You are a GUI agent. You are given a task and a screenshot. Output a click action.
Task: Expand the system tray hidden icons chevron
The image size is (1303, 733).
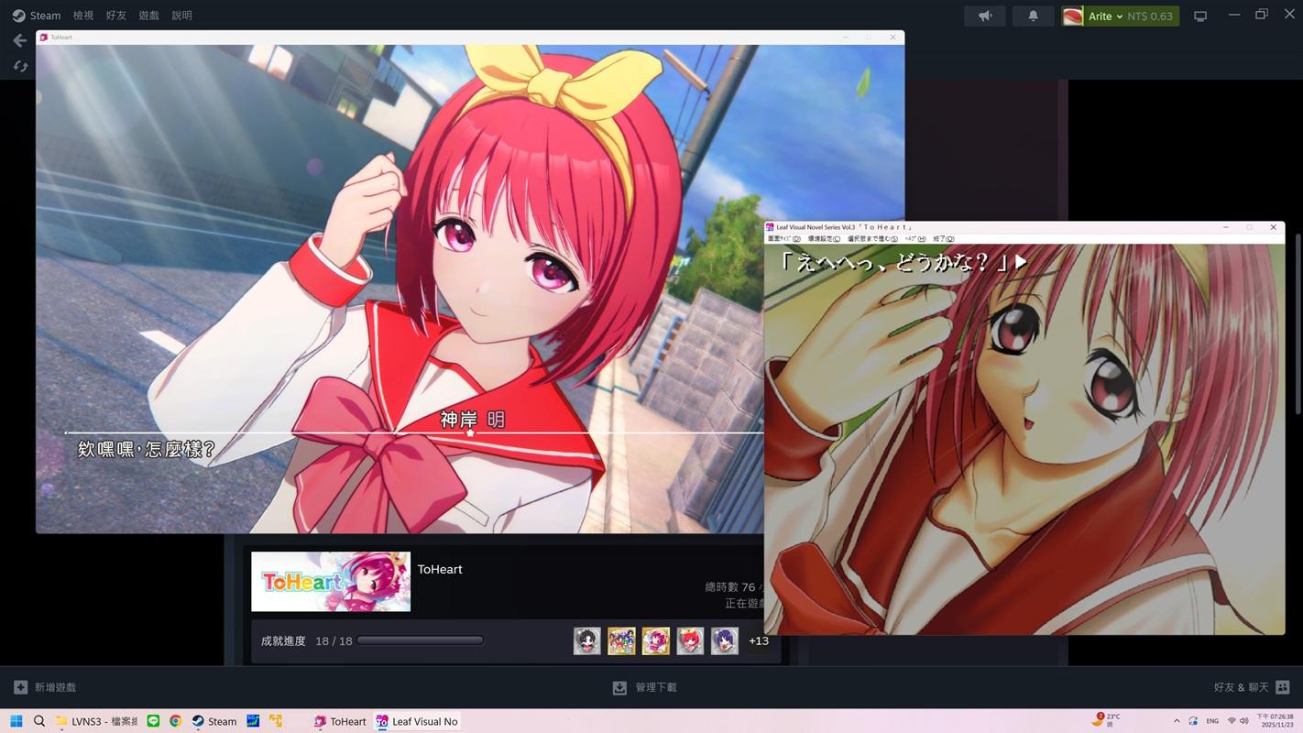click(x=1177, y=721)
